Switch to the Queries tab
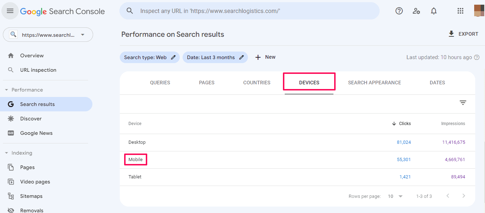This screenshot has width=485, height=213. click(160, 83)
